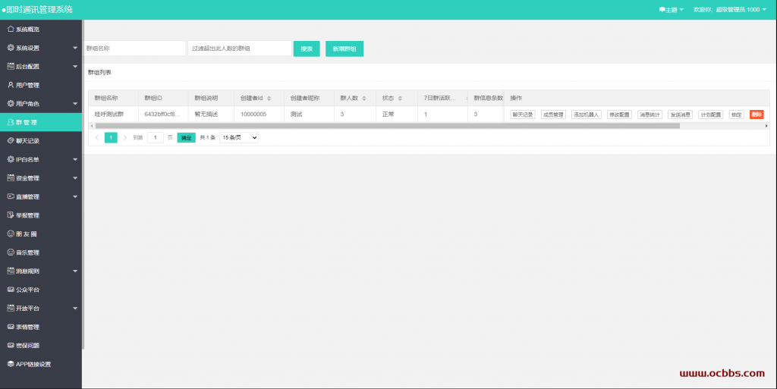This screenshot has height=389, width=777.
Task: Focus the 过滤超出此人数的群组 field
Action: pos(239,49)
